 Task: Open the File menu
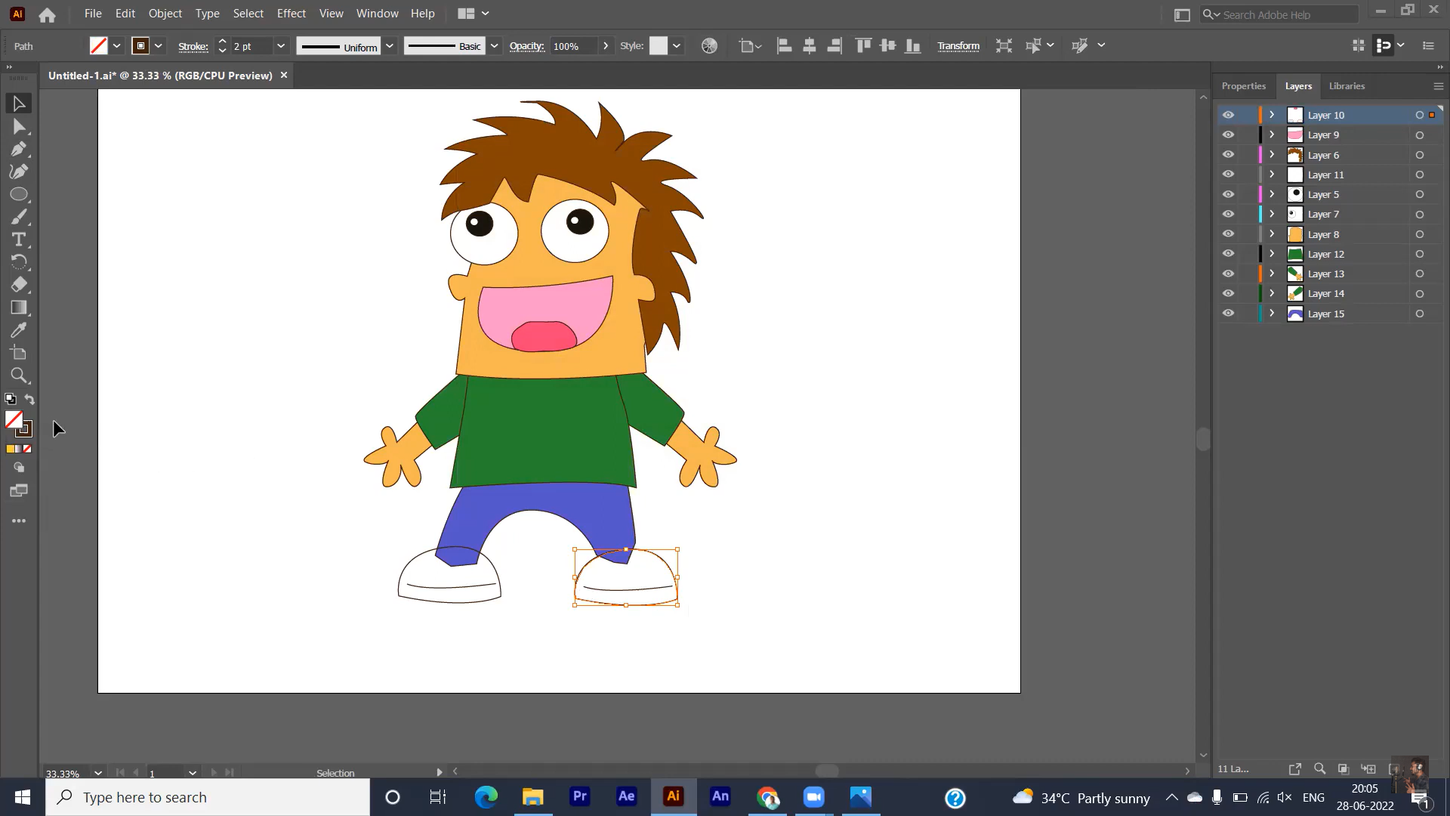[x=93, y=14]
